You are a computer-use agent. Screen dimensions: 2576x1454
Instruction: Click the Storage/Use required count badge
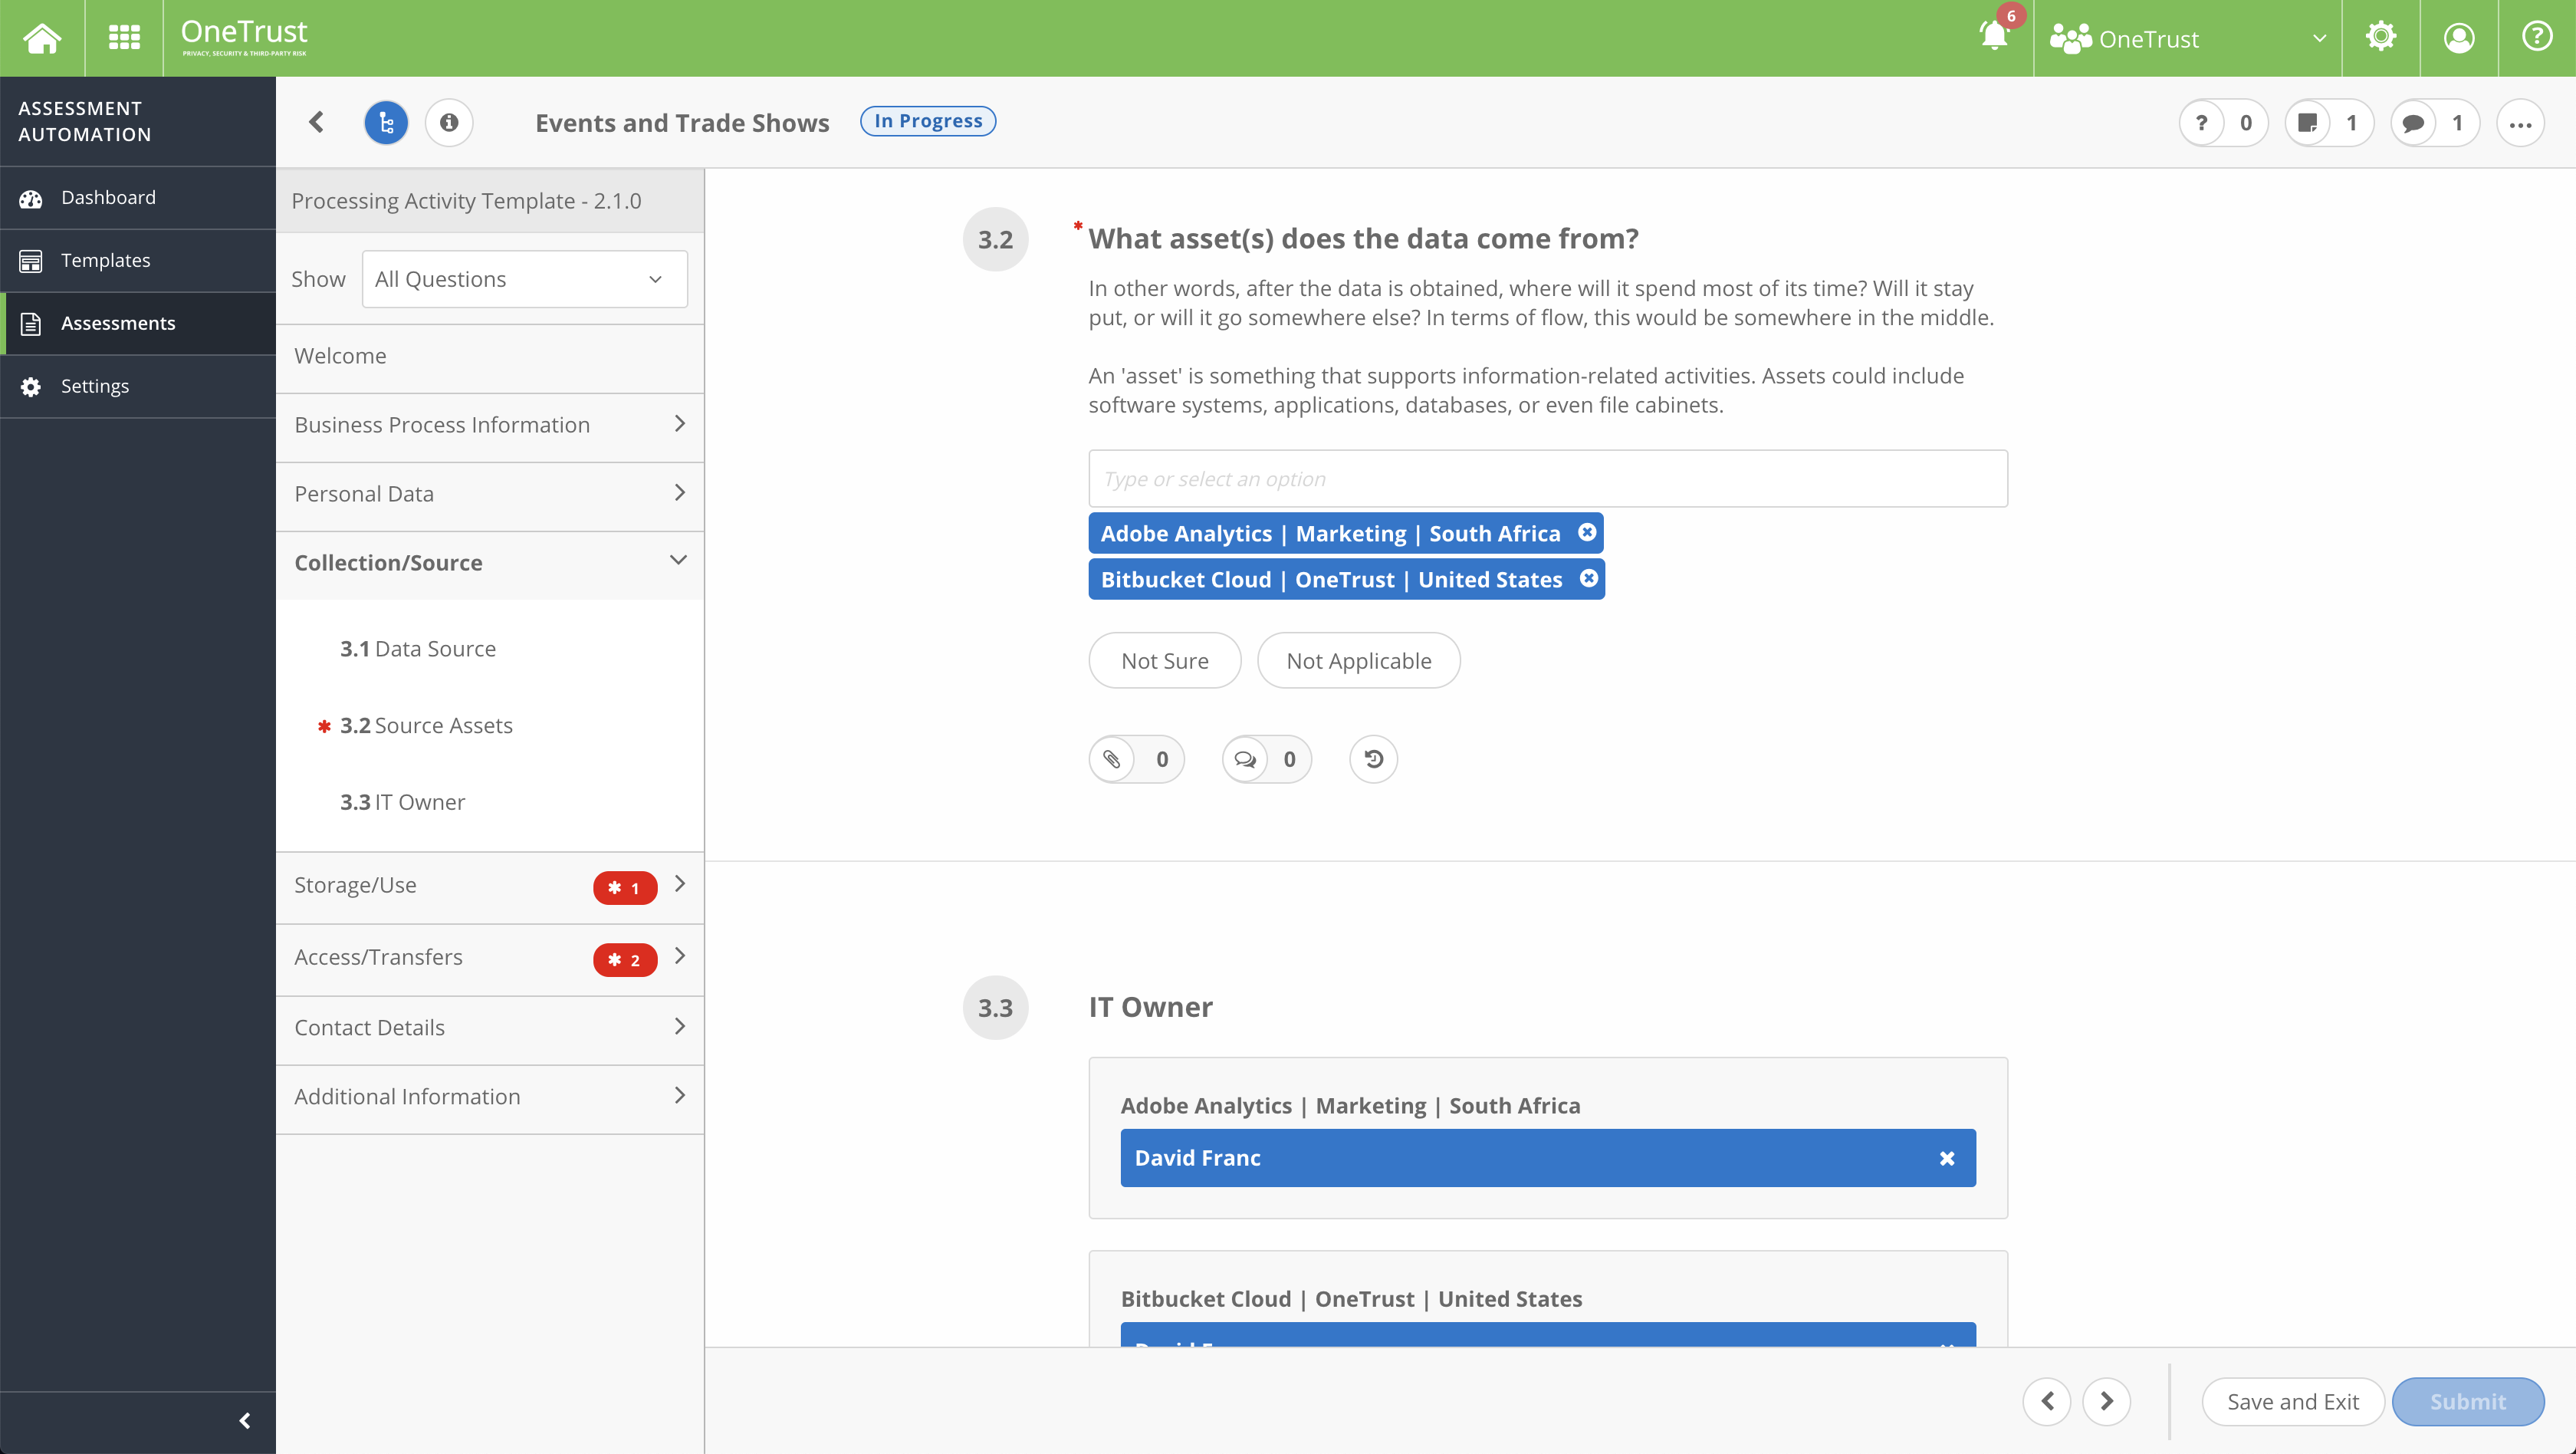click(x=625, y=888)
